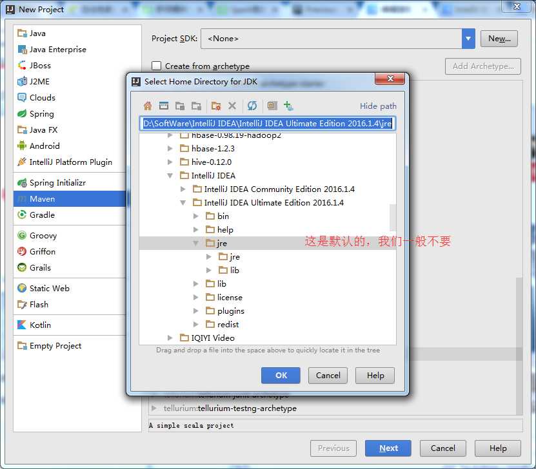Click the Delete (X) toolbar icon
Viewport: 536px width, 469px height.
[x=232, y=106]
